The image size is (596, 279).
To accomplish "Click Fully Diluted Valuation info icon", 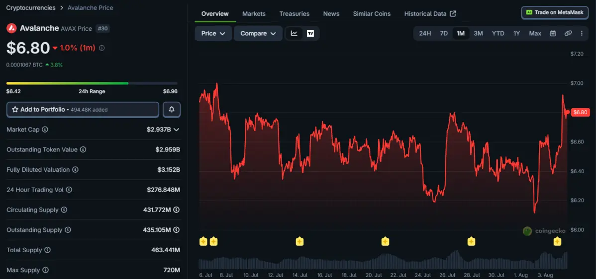I will 75,170.
